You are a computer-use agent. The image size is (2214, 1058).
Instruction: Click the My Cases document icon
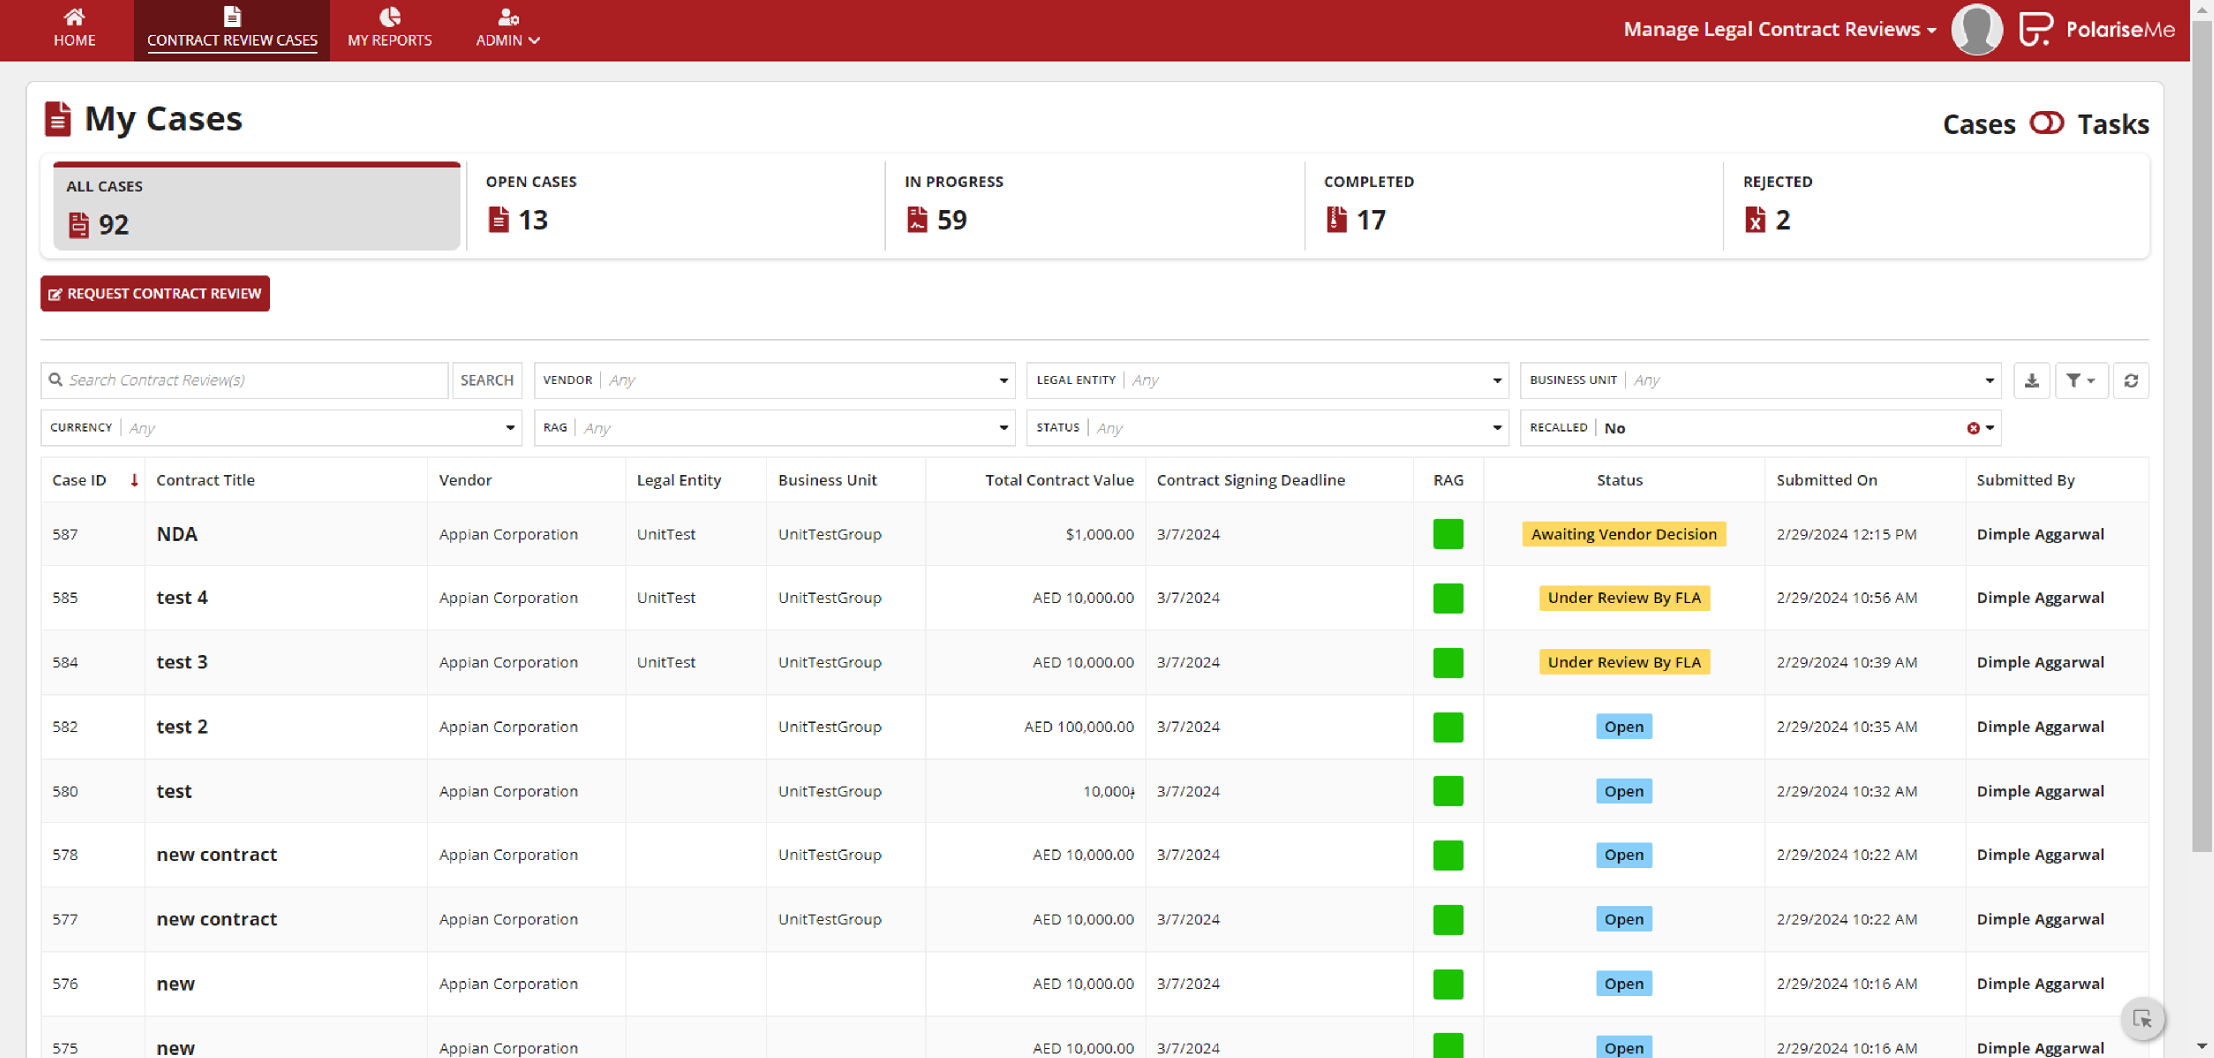(58, 119)
